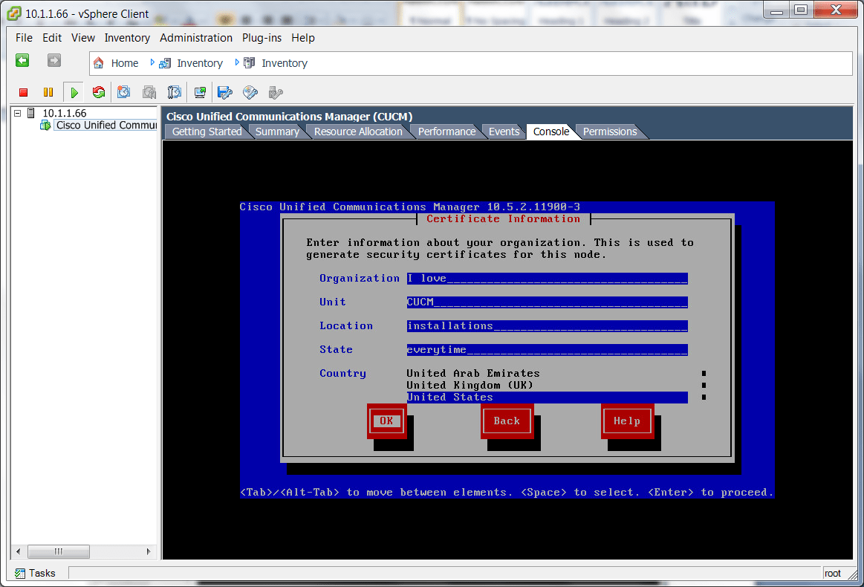Screen dimensions: 864x587
Task: Switch to the Events tab
Action: pos(504,132)
